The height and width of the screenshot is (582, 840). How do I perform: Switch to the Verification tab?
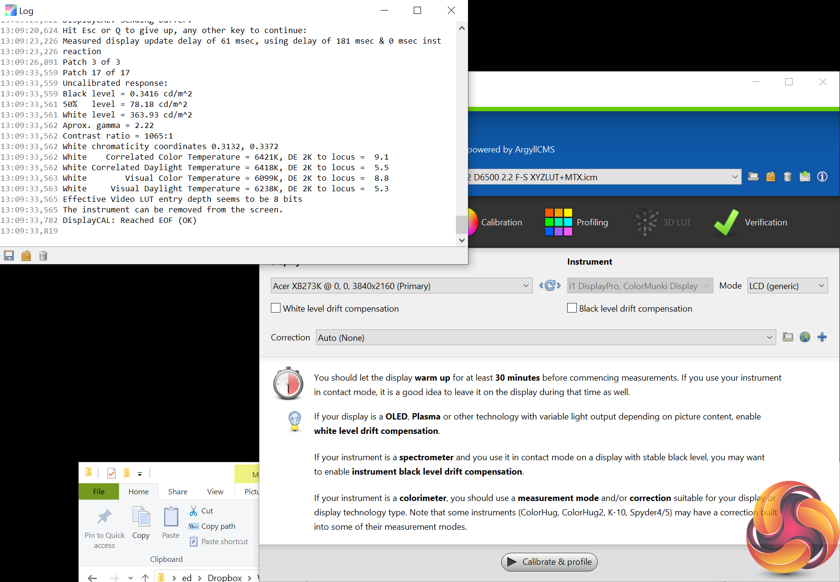click(x=750, y=222)
